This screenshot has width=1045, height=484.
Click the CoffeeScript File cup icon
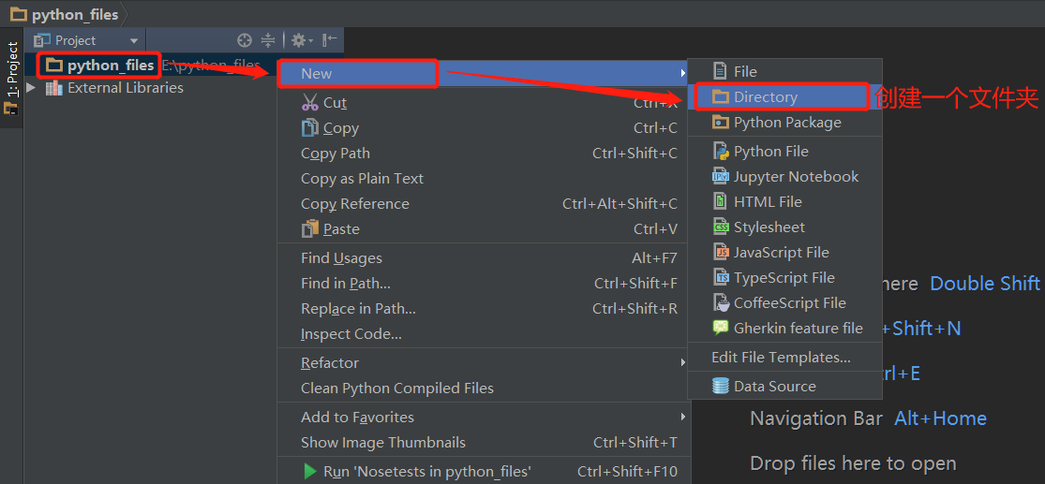(720, 302)
